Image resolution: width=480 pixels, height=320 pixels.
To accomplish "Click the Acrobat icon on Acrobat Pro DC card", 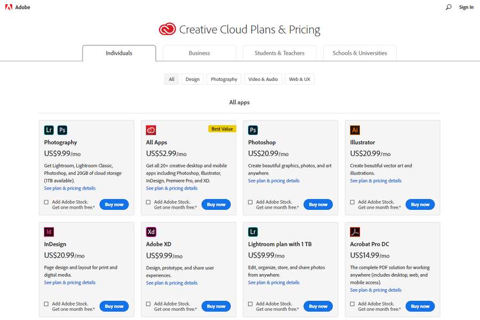I will (x=355, y=232).
